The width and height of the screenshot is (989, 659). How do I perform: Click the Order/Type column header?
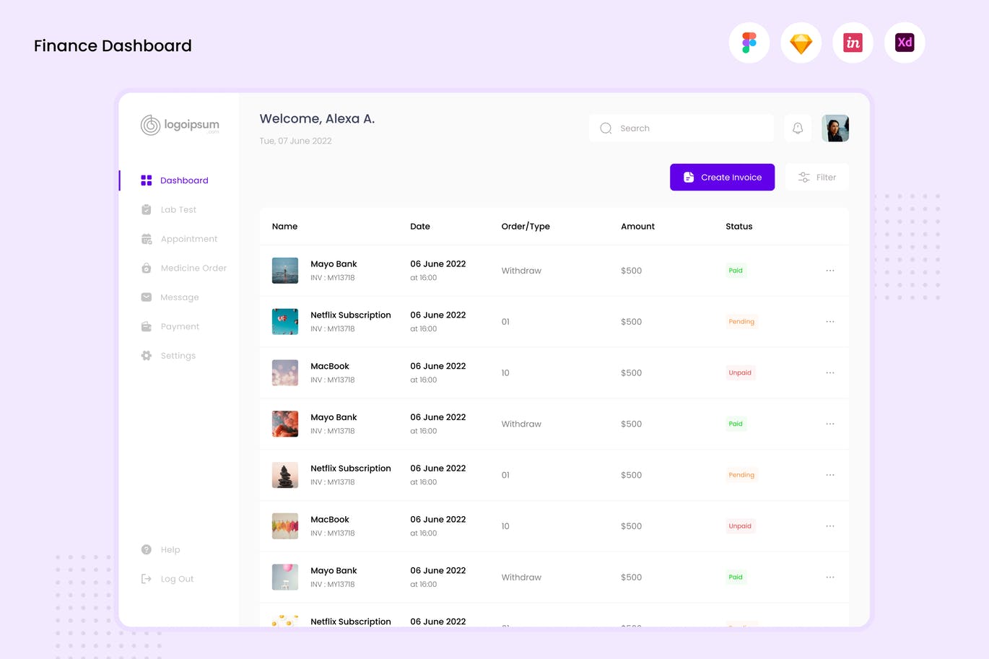click(x=526, y=227)
